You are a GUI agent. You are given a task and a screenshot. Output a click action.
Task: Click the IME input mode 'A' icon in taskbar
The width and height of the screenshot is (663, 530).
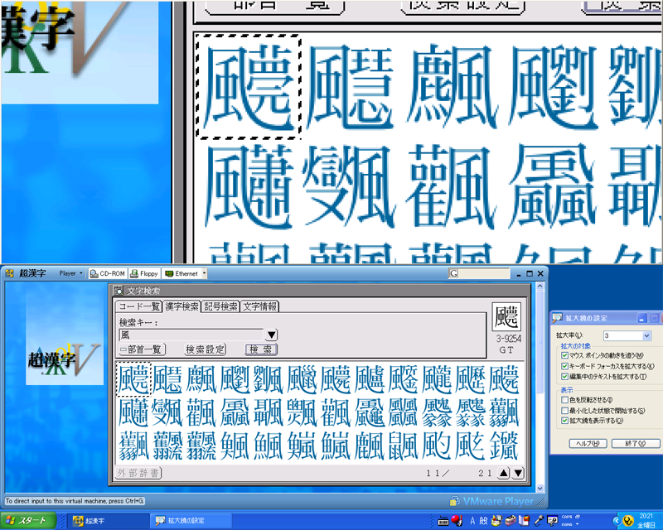point(472,520)
